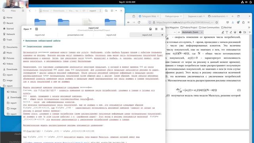Switch to presentation.md tab
Image resolution: width=254 pixels, height=143 pixels.
coord(75,35)
